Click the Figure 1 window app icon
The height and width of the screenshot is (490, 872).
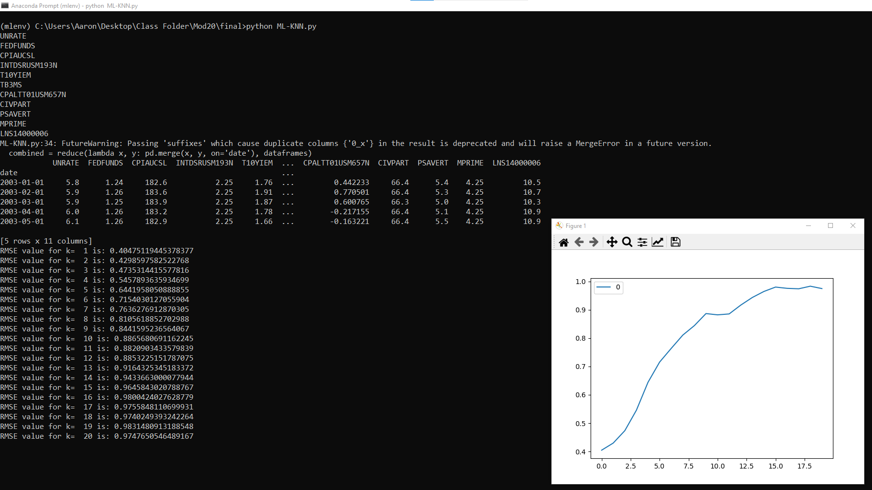[x=559, y=225]
